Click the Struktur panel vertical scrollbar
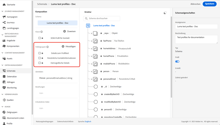The height and width of the screenshot is (125, 220). pyautogui.click(x=171, y=57)
